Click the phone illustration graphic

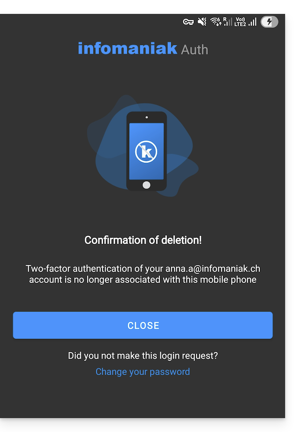147,151
